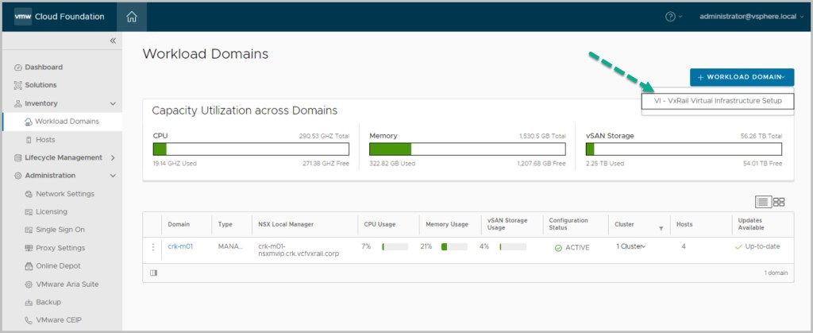Image resolution: width=813 pixels, height=333 pixels.
Task: Open the column picker icon below table
Action: [154, 273]
